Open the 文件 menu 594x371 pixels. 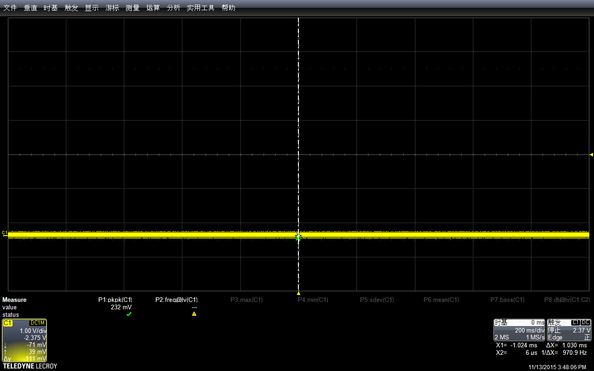tap(10, 8)
